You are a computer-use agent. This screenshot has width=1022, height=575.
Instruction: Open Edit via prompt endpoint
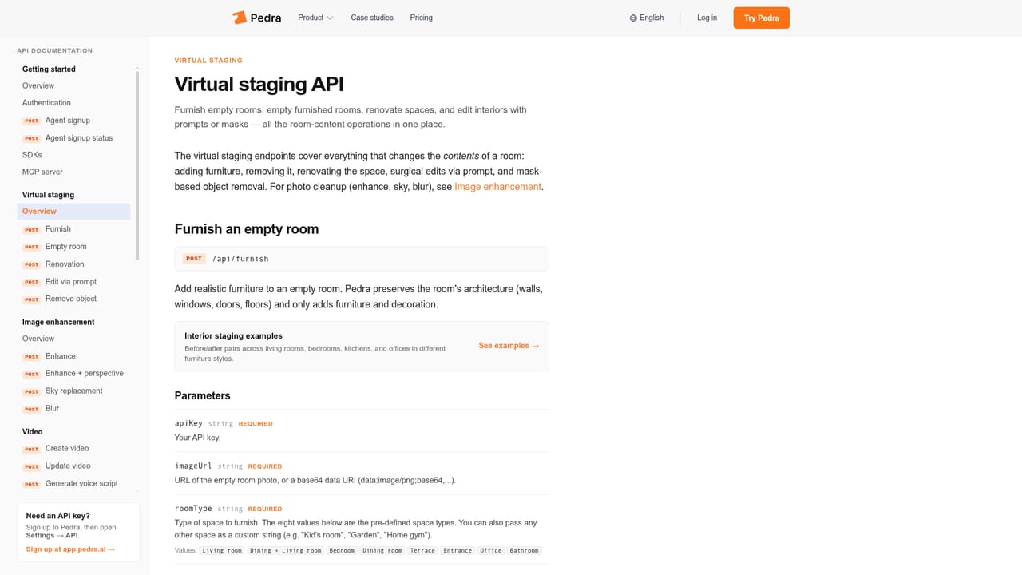pyautogui.click(x=71, y=282)
